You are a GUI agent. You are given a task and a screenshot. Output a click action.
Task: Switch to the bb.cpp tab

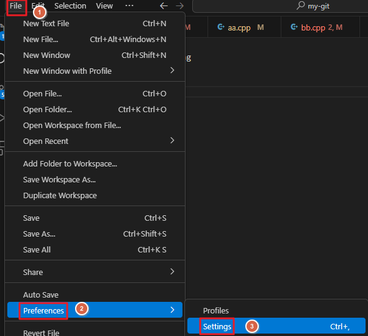click(320, 27)
